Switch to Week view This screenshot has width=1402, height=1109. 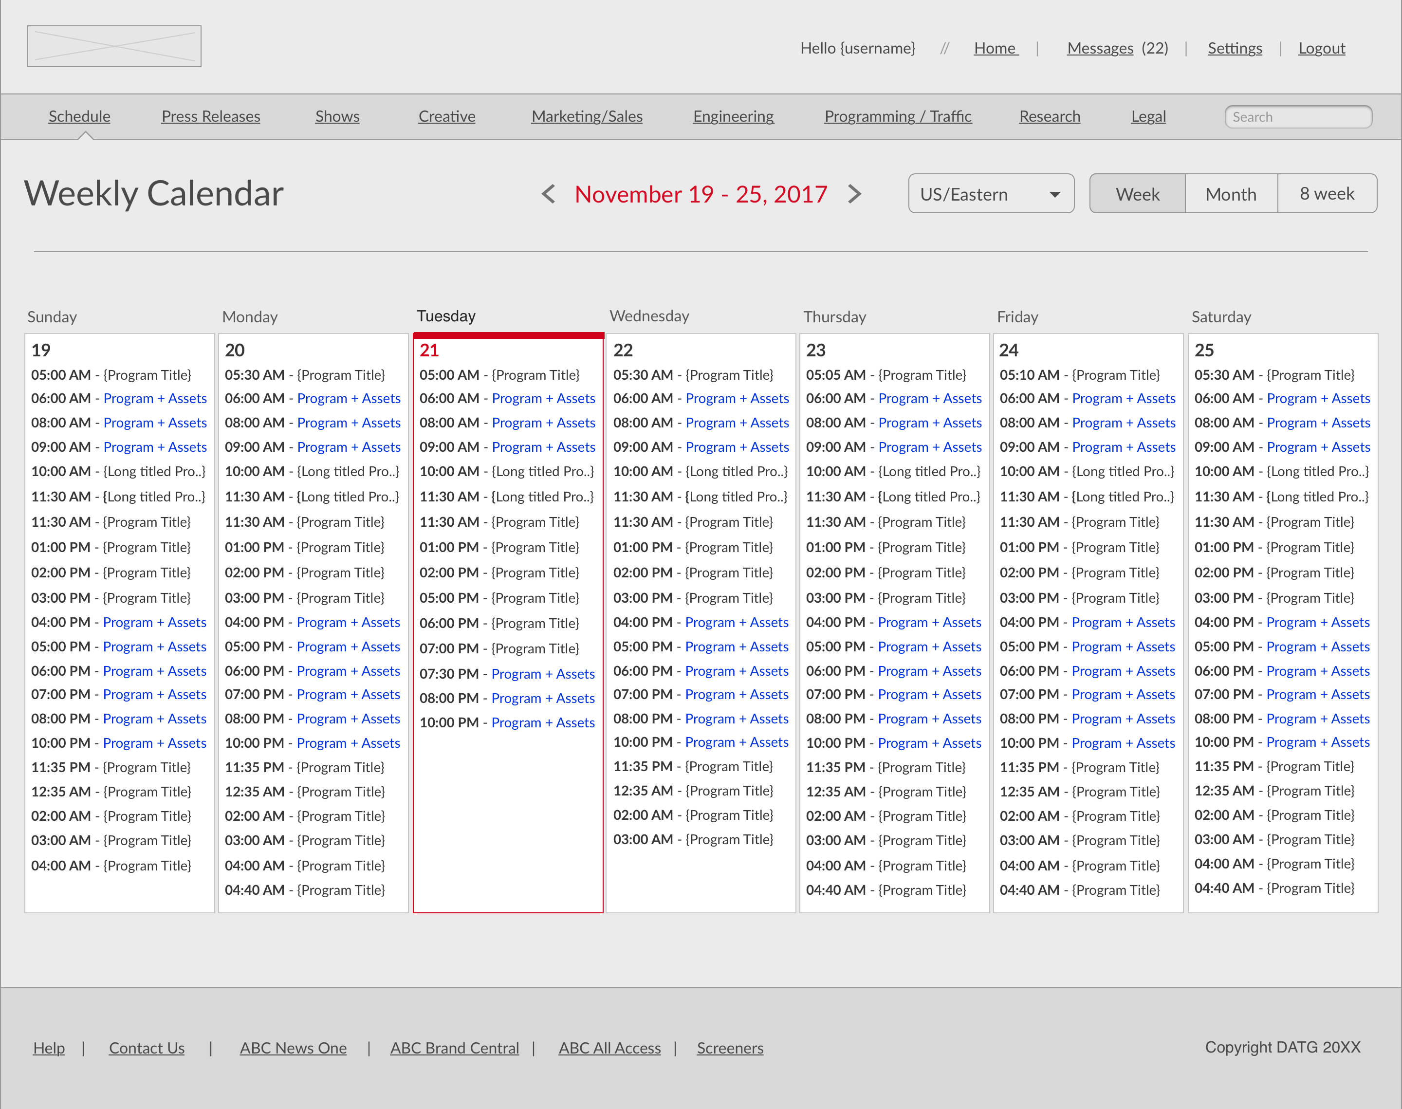tap(1137, 193)
